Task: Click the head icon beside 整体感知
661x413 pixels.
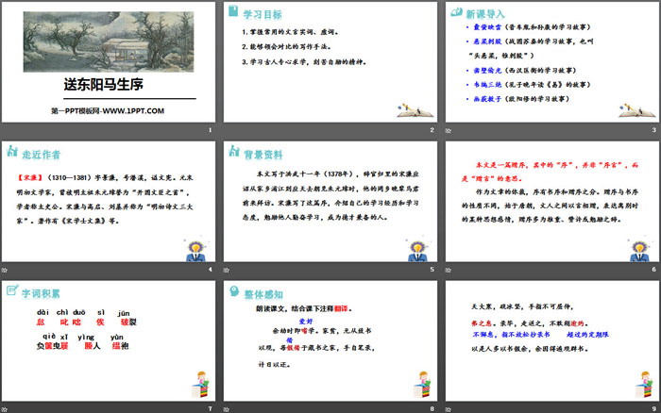Action: (x=234, y=291)
